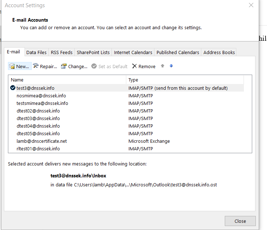
Task: Select the dtest04@dnssek.info account
Action: click(x=126, y=126)
